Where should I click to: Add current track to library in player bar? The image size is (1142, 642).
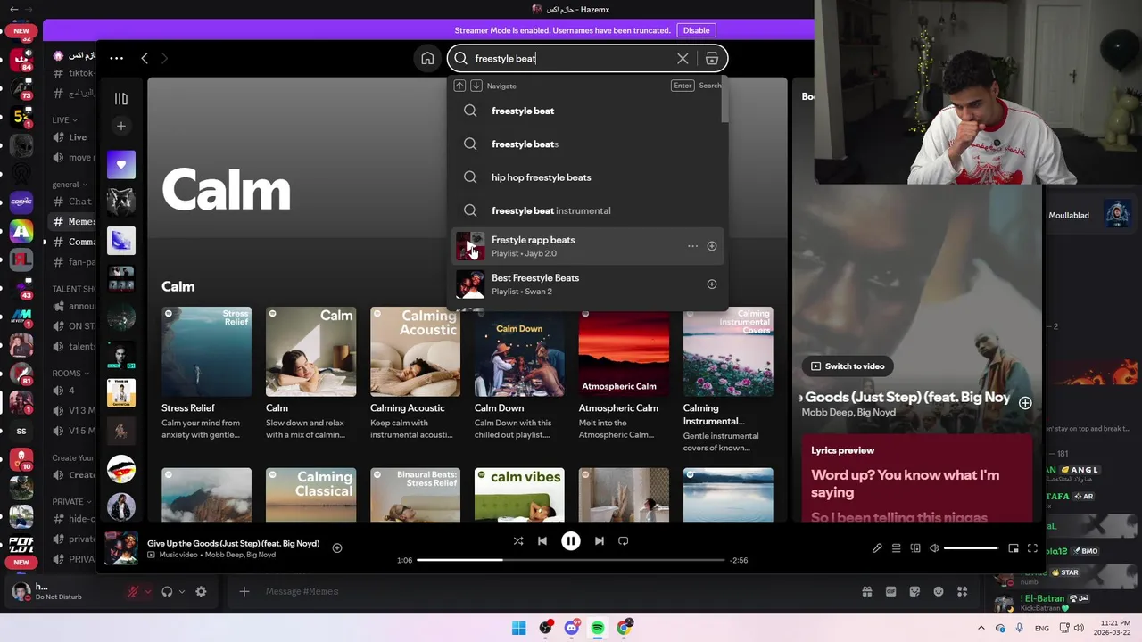pos(337,548)
